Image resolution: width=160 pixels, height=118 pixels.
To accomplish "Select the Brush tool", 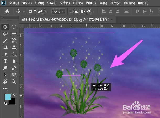I will 5,40.
